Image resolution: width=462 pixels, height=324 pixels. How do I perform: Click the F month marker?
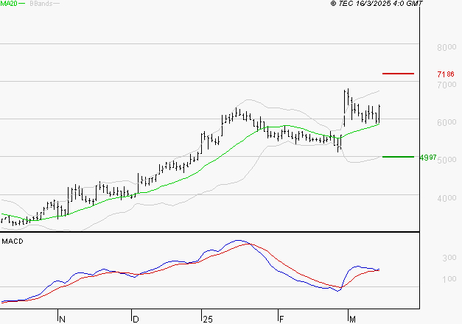pos(281,320)
